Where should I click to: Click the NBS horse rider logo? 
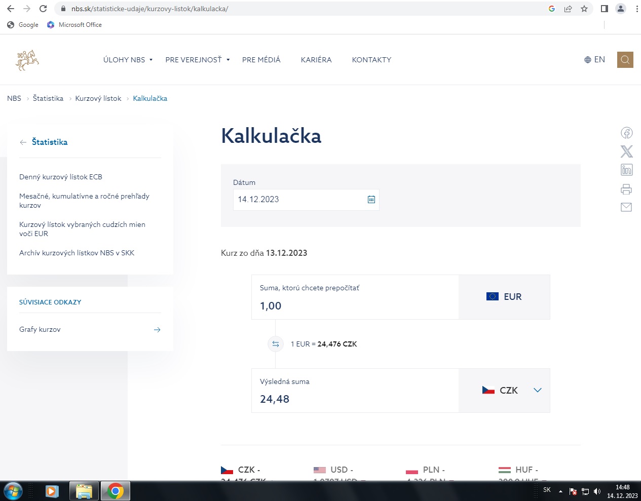(27, 60)
